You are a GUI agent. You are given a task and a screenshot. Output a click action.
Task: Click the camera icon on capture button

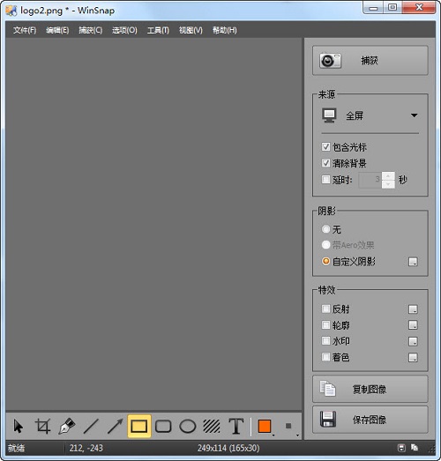pos(330,61)
